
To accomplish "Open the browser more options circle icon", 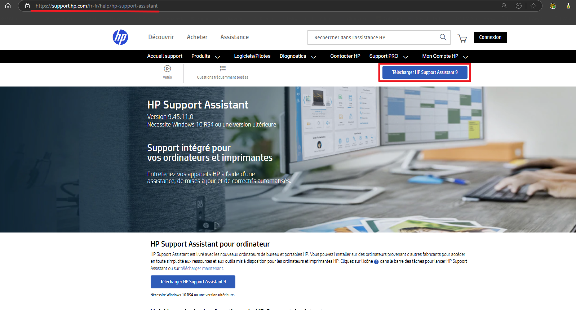I will pyautogui.click(x=519, y=6).
